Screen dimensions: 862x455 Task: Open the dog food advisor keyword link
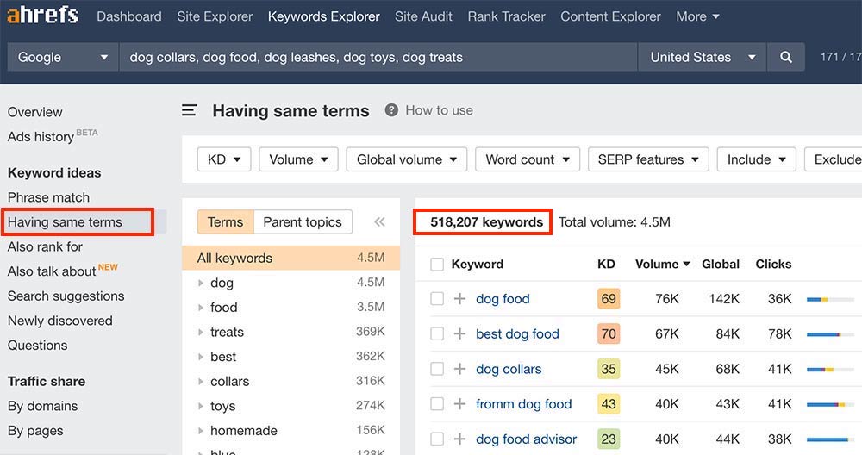tap(526, 439)
